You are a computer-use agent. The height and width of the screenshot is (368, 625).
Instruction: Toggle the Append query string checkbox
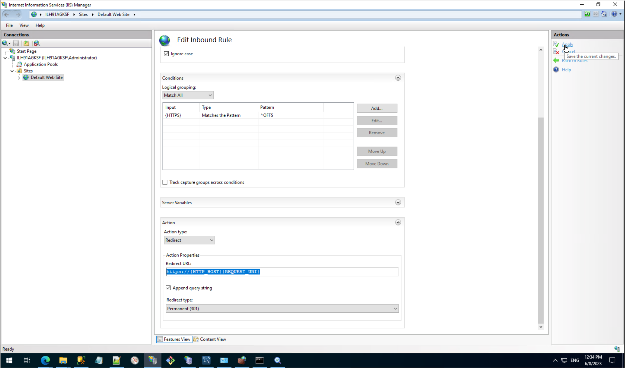click(x=168, y=288)
